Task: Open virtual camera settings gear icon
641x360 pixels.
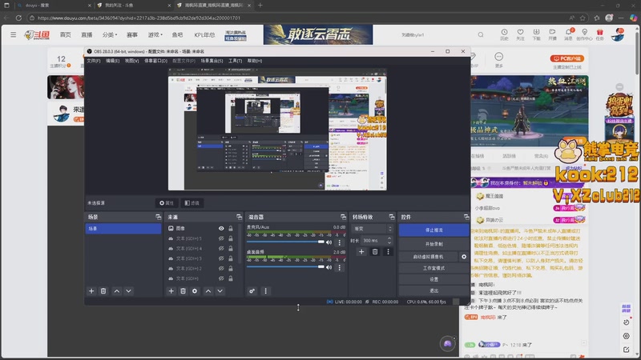Action: 464,257
